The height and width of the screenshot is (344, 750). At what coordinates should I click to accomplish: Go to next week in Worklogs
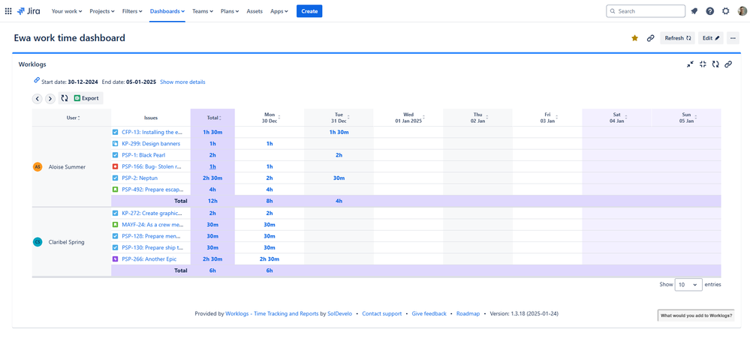tap(50, 98)
